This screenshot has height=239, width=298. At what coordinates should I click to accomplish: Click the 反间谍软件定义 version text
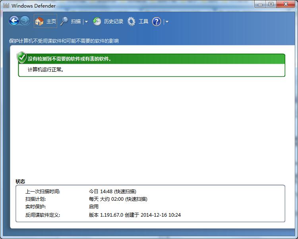[135, 215]
